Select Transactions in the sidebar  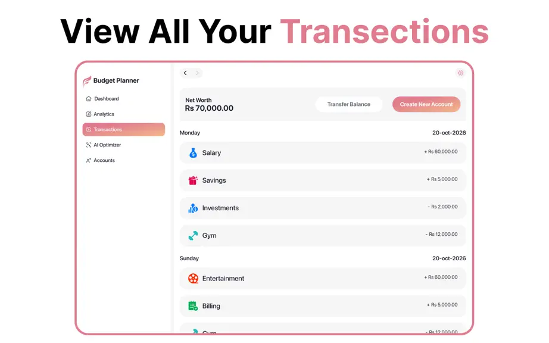click(x=124, y=129)
